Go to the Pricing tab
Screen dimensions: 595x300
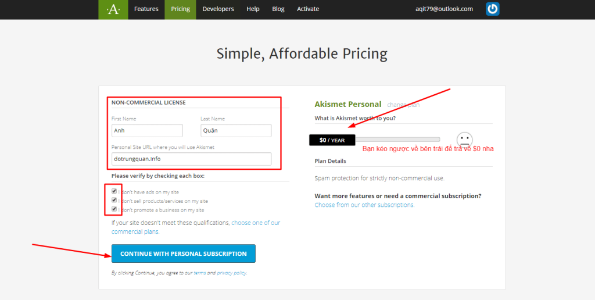tap(181, 9)
